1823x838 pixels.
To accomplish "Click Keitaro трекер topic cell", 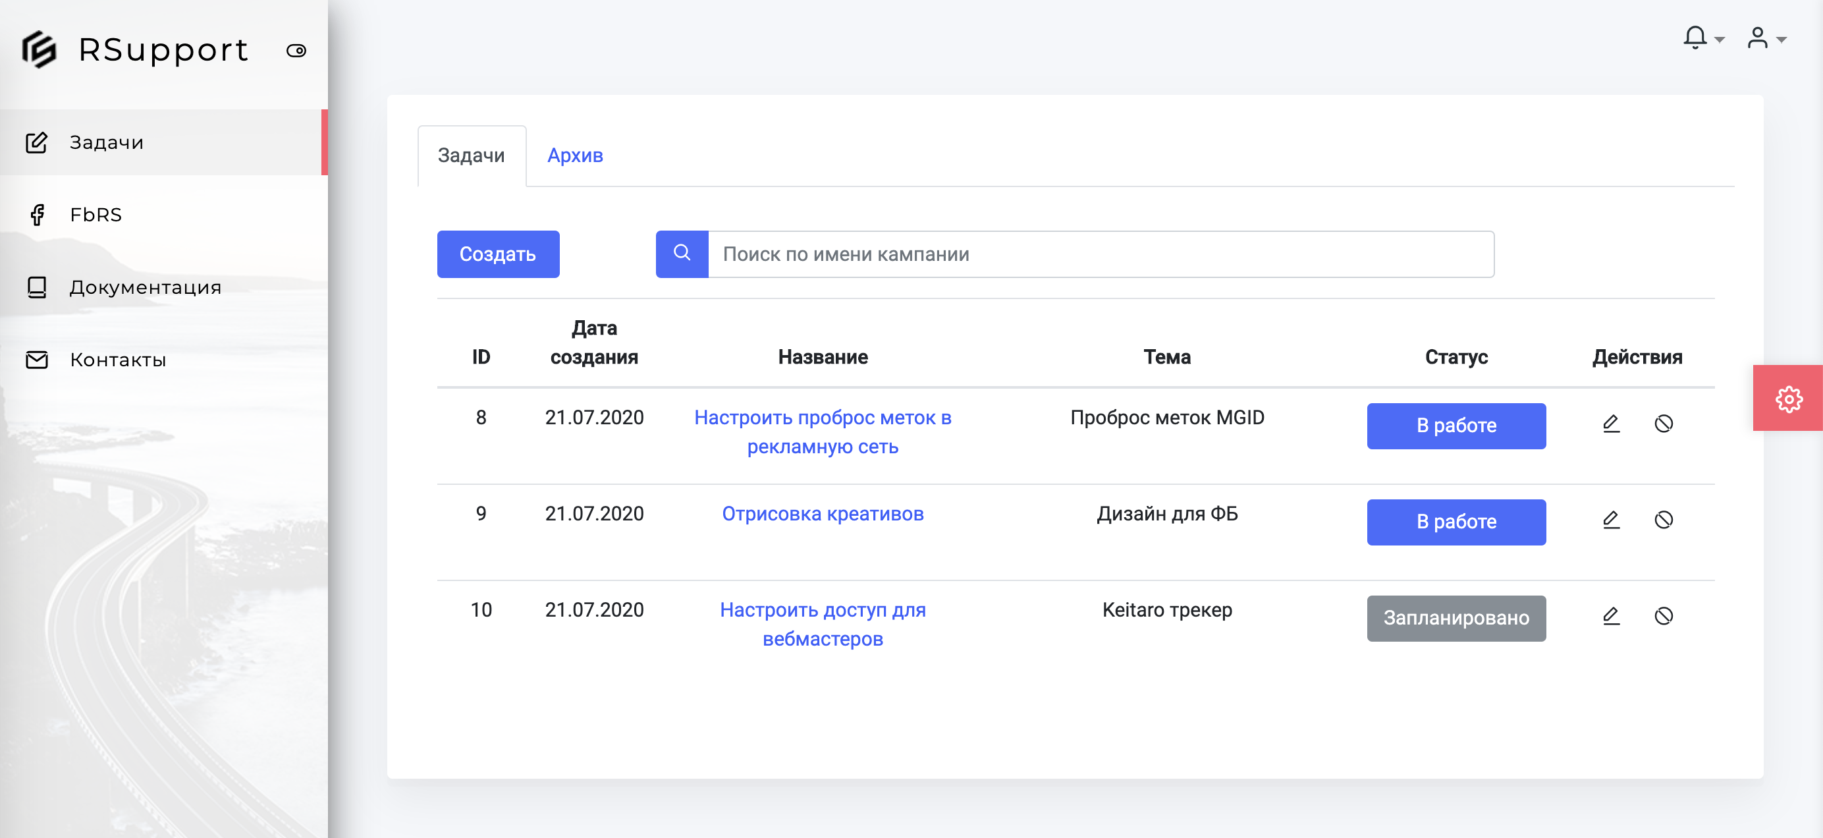I will point(1167,610).
